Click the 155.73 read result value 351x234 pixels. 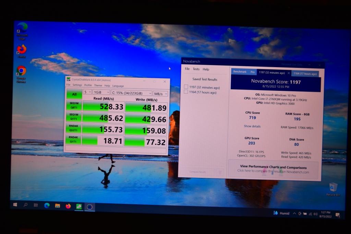[x=111, y=130]
